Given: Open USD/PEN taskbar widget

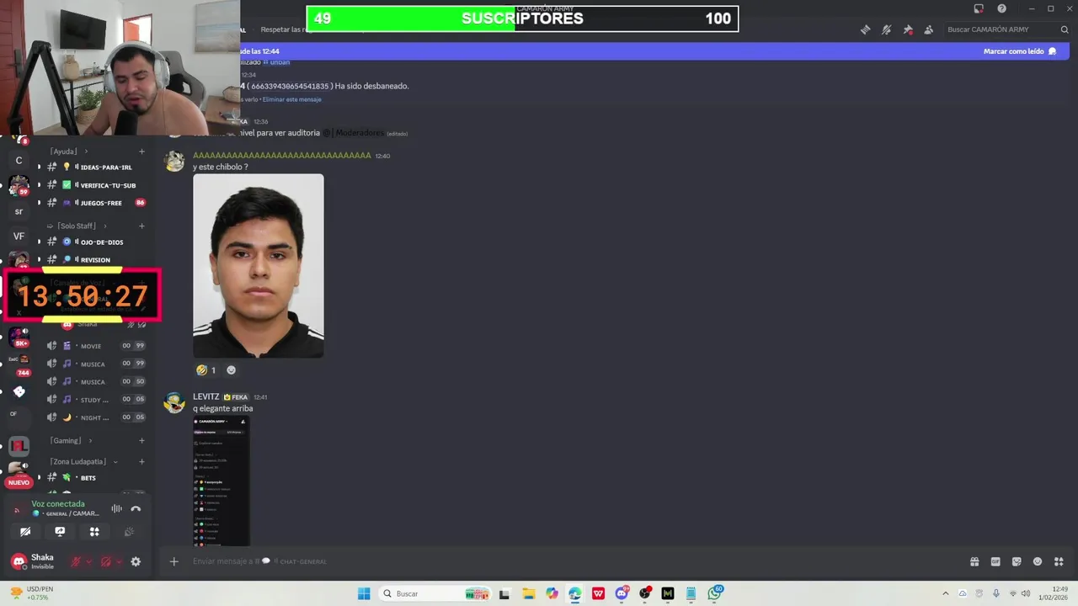Looking at the screenshot, I should point(30,593).
